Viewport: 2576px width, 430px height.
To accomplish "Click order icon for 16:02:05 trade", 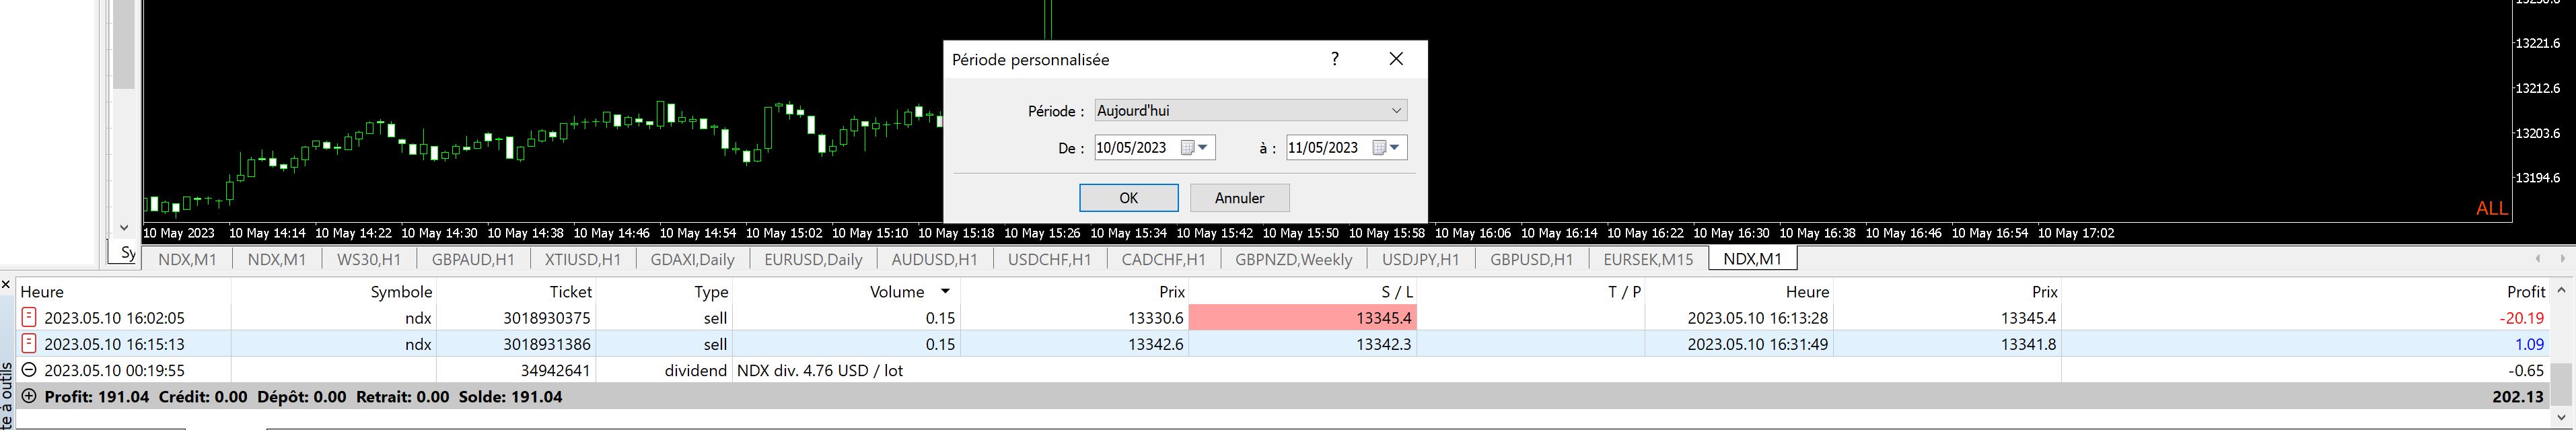I will (x=29, y=318).
